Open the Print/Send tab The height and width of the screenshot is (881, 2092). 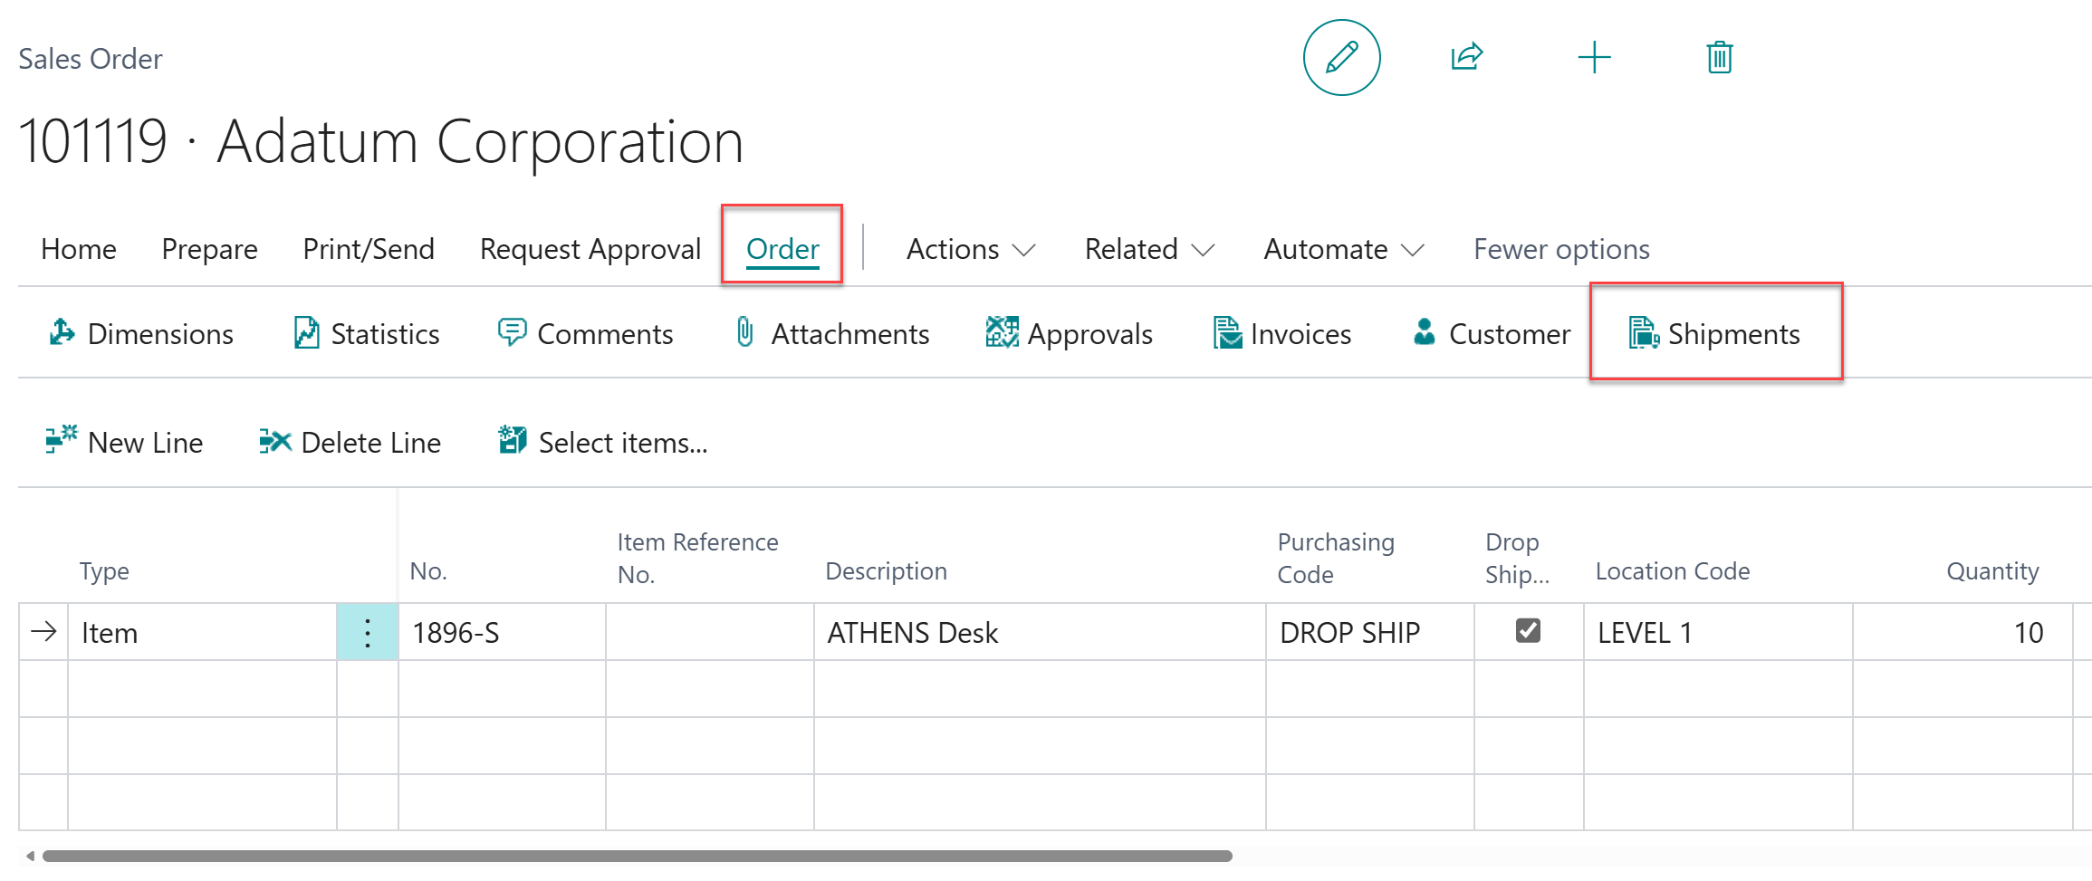369,249
